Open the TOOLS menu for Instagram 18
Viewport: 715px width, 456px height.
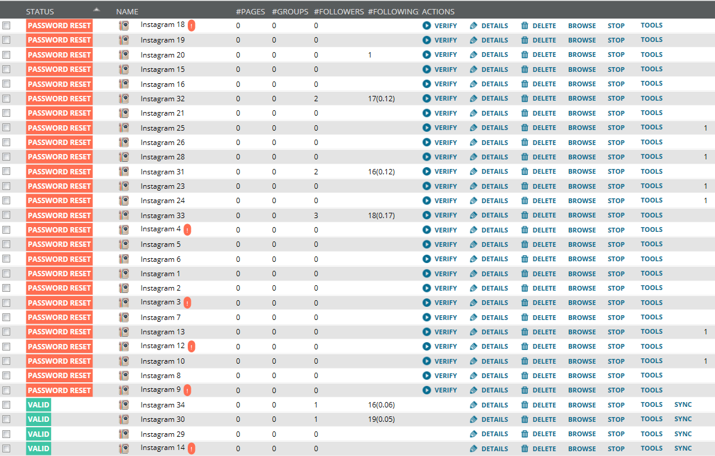coord(651,26)
